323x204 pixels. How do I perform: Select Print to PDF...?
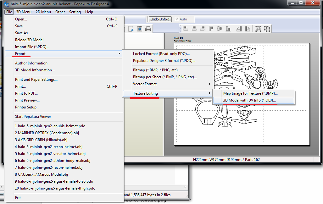coord(64,93)
